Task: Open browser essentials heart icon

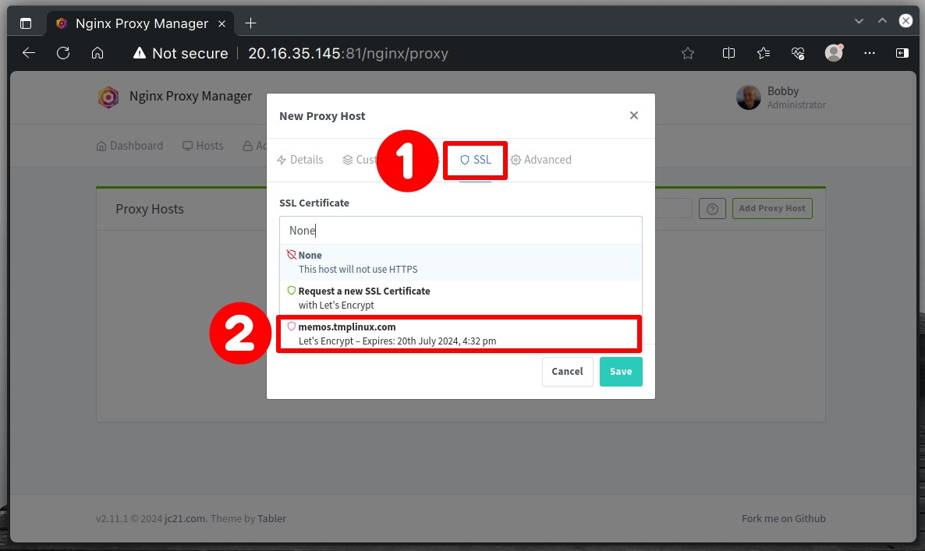Action: pyautogui.click(x=798, y=54)
